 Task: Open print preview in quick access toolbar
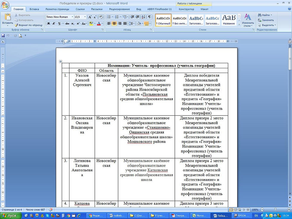coord(20,35)
